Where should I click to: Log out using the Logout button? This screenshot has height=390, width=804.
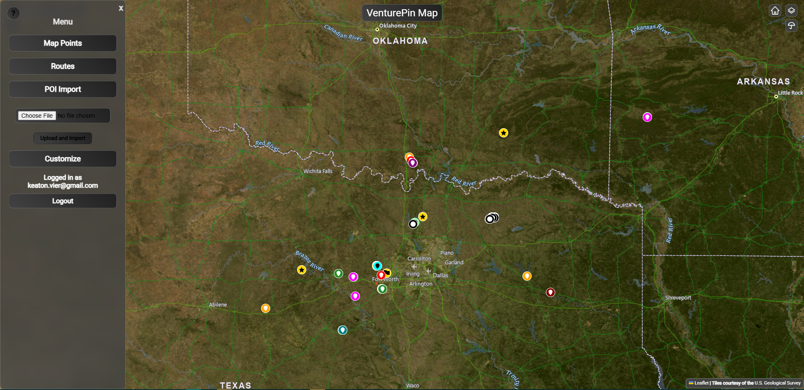[63, 201]
